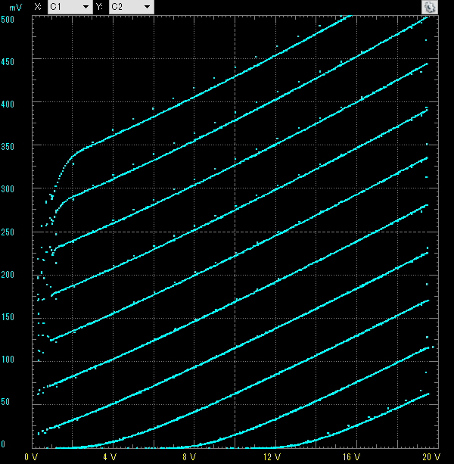Click the 300 Y-axis label
Viewport: 454px width, 464px height.
click(x=8, y=188)
